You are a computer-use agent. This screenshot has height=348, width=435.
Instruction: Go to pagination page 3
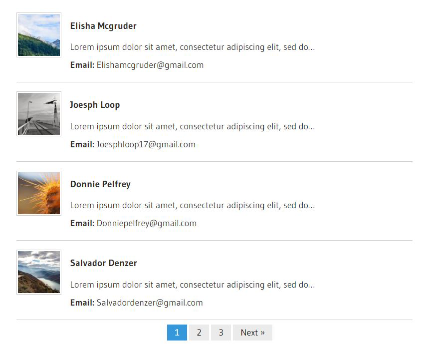pos(221,333)
